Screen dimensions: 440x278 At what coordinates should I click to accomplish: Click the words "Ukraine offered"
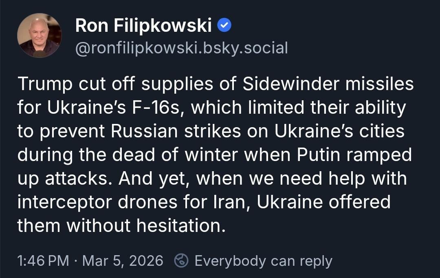[324, 202]
